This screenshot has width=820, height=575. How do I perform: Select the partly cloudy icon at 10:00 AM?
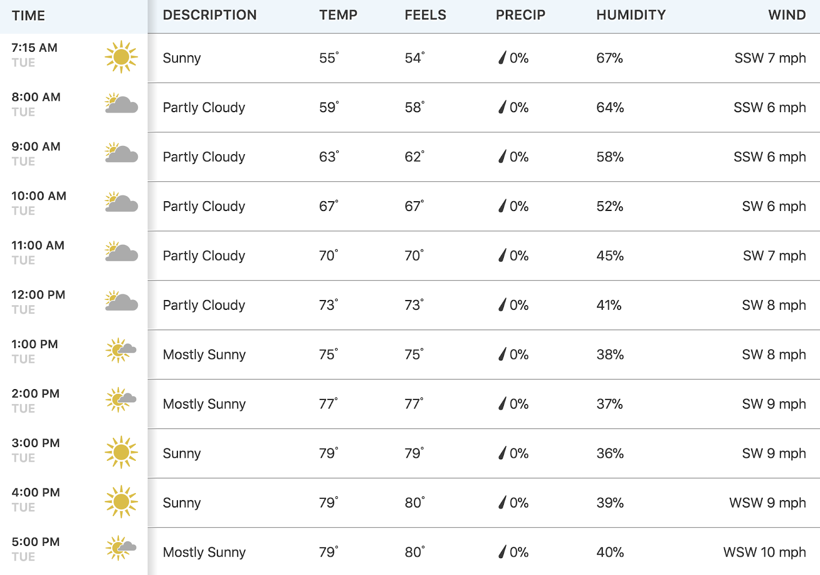[x=121, y=202]
